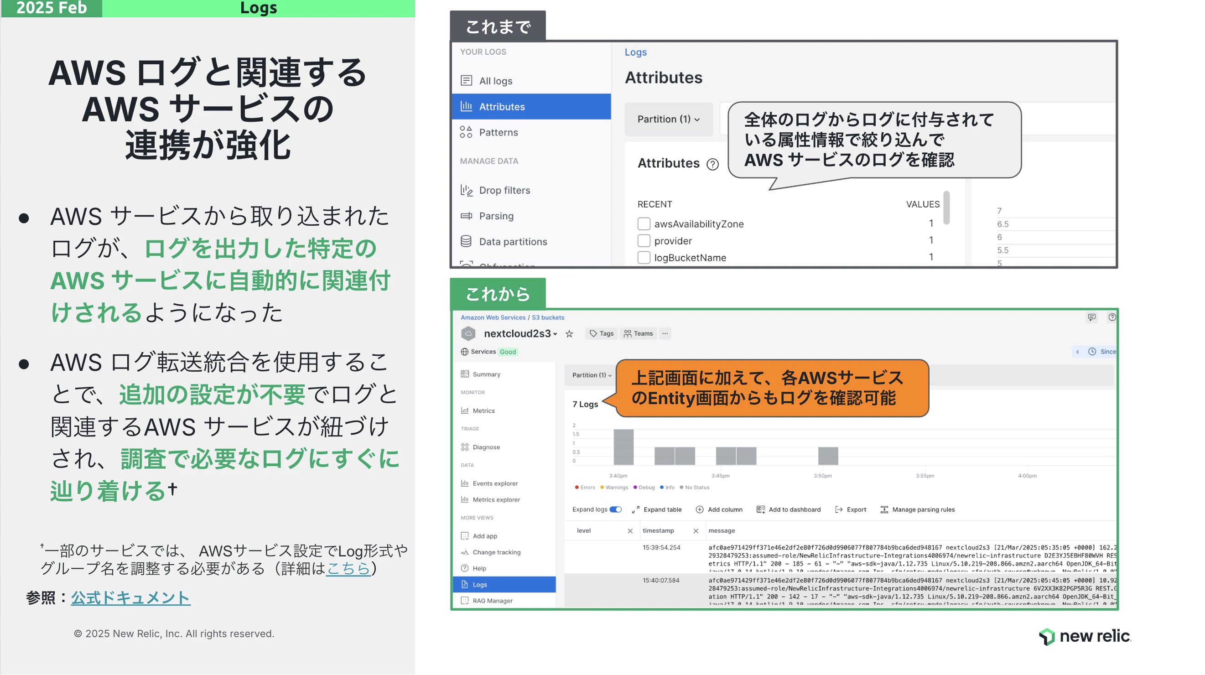Select the log row timestamped 15:40:07.584
The image size is (1205, 675).
point(840,590)
